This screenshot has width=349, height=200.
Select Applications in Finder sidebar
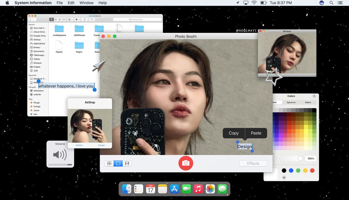click(x=37, y=44)
